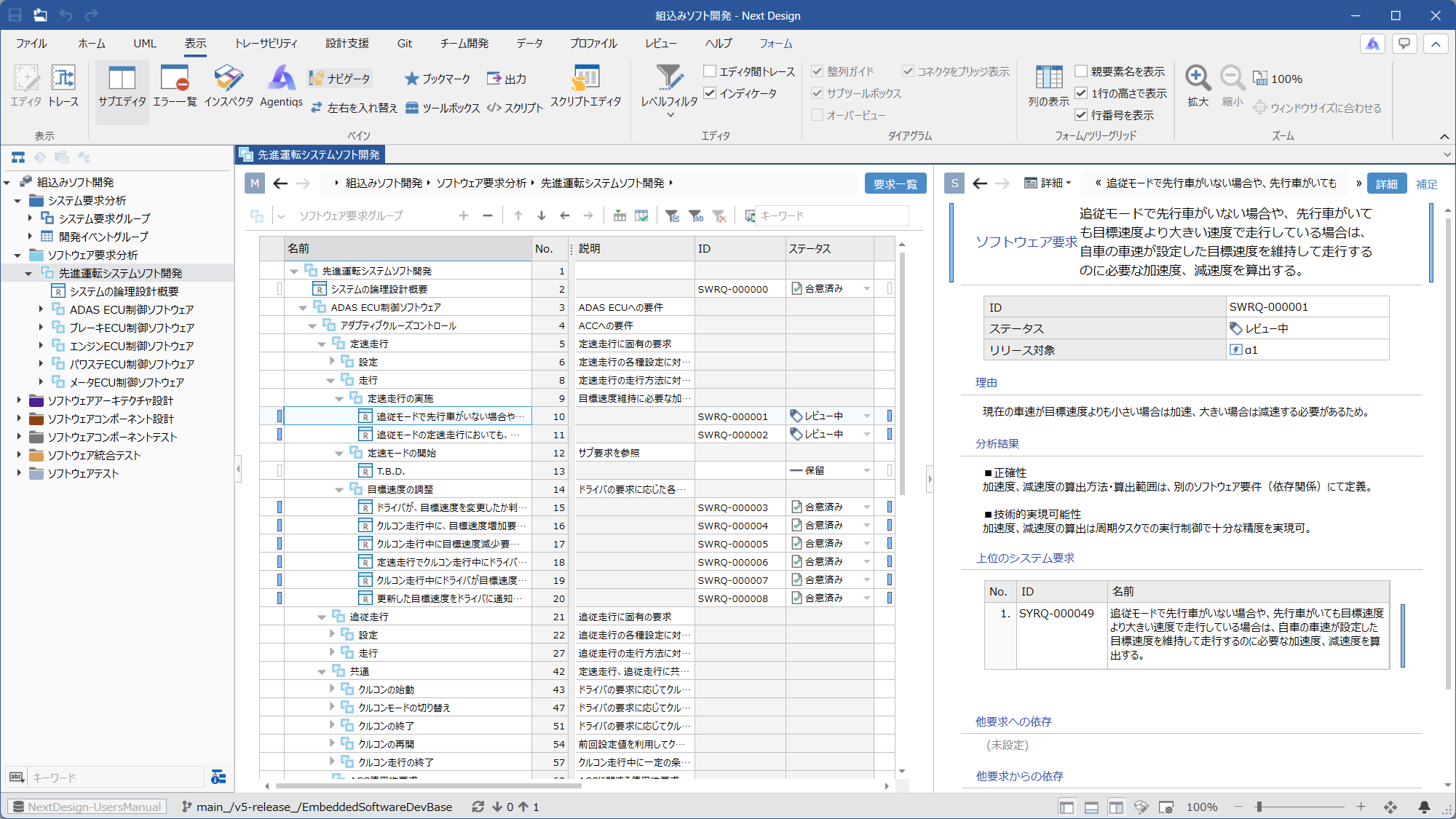
Task: Click the ソフトウェア要求分析 breadcrumb link
Action: click(481, 183)
